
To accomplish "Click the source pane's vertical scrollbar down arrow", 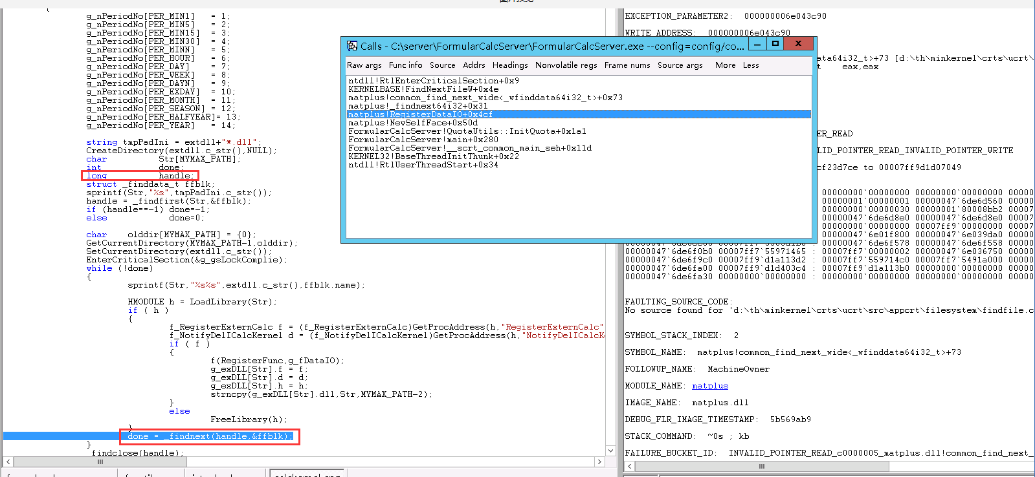I will 610,450.
